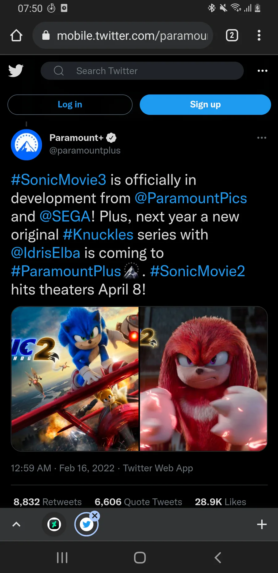Image resolution: width=278 pixels, height=573 pixels.
Task: Open the @ParamountPics mention
Action: [x=191, y=198]
